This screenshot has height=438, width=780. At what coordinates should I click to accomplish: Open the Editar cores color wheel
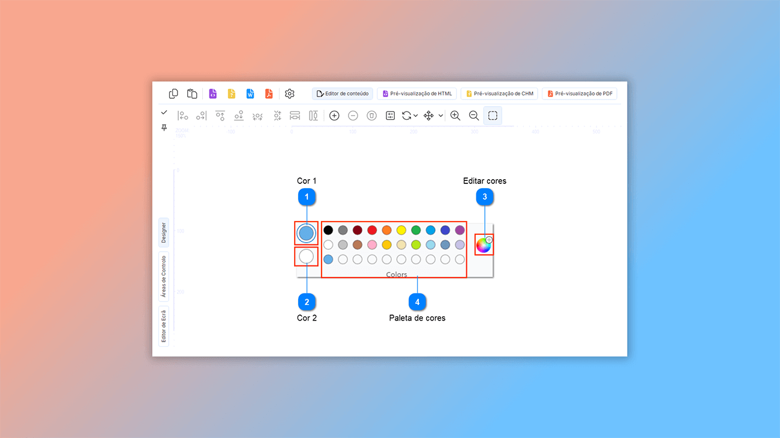coord(484,244)
